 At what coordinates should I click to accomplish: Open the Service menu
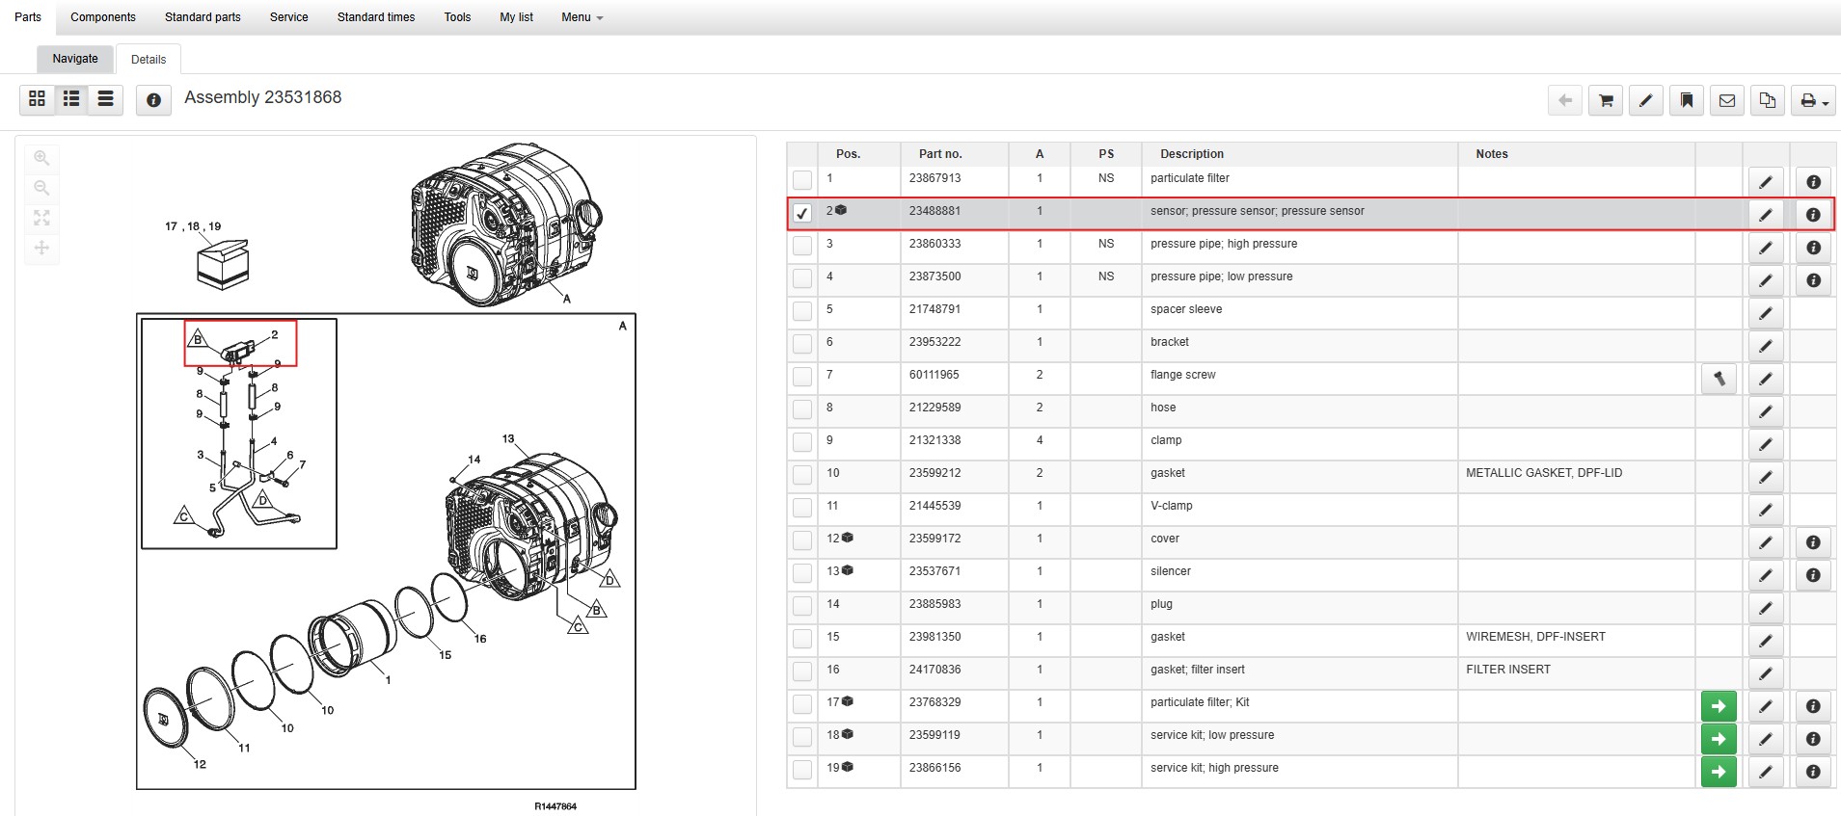click(289, 17)
